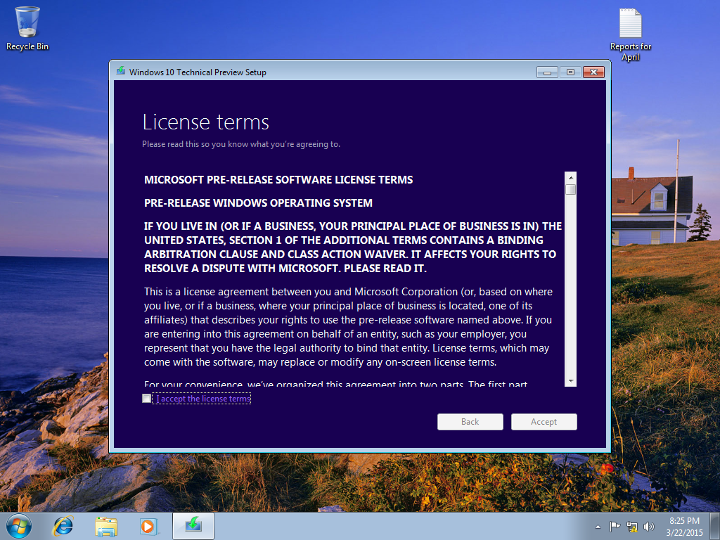Launch Internet Explorer from the taskbar
Image resolution: width=720 pixels, height=540 pixels.
(x=64, y=525)
